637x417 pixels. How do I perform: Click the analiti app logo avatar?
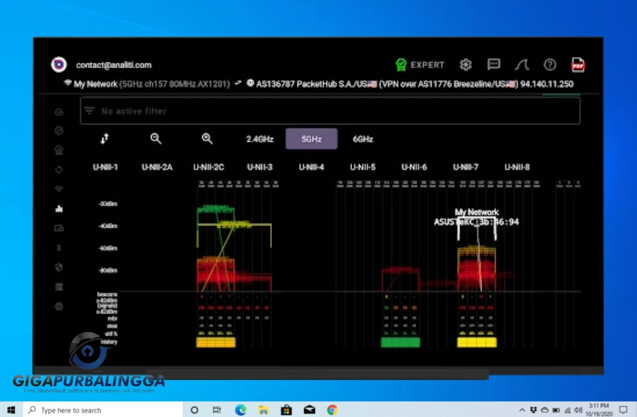point(59,65)
